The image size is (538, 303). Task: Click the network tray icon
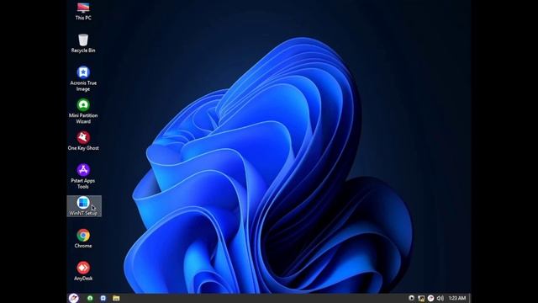(x=421, y=298)
